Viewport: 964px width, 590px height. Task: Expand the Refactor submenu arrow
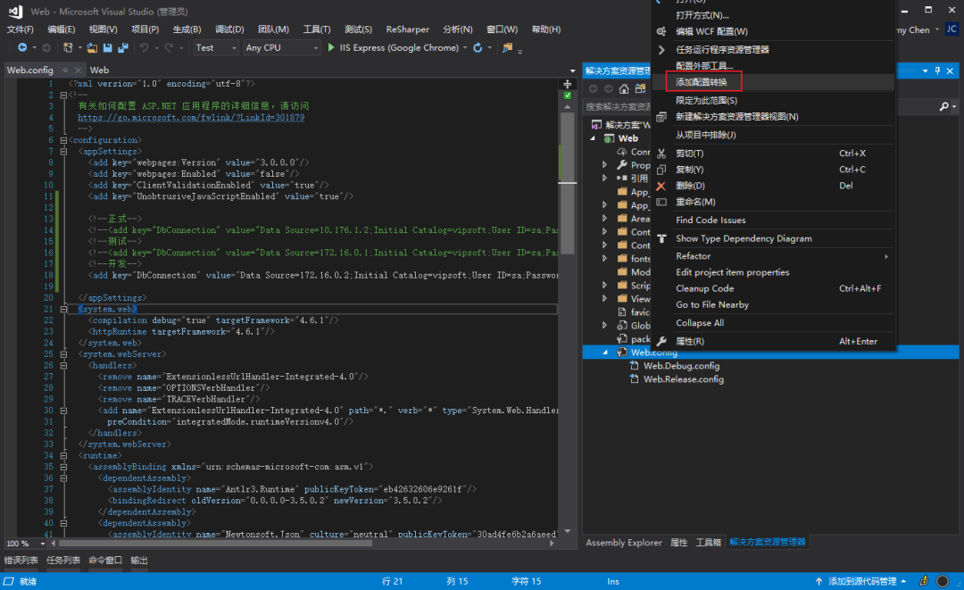coord(886,256)
